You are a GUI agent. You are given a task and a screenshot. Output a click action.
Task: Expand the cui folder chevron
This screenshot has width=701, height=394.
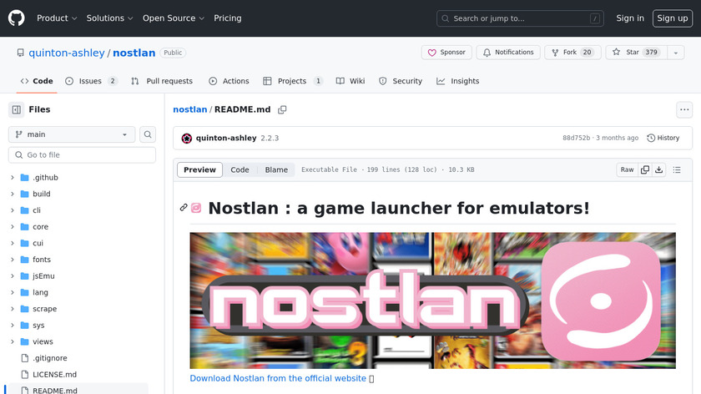point(13,243)
